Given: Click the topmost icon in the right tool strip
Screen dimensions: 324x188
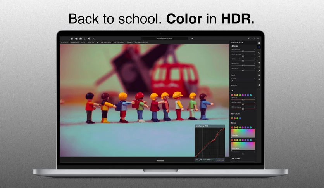Looking at the screenshot, I should tap(259, 43).
